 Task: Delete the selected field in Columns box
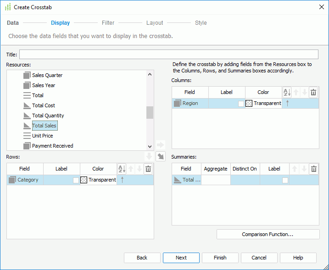pyautogui.click(x=313, y=93)
